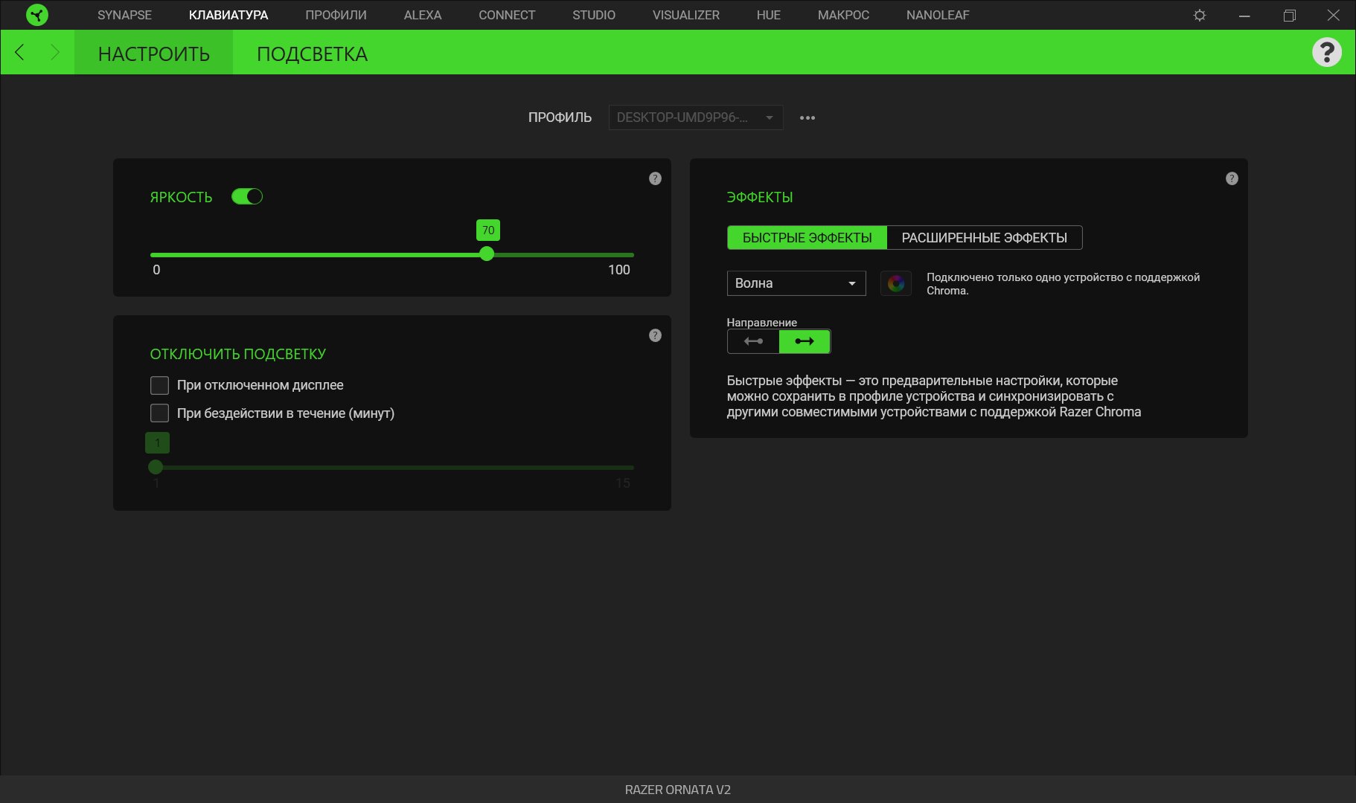
Task: Check 'При отключенном дисплее' checkbox
Action: [x=159, y=385]
